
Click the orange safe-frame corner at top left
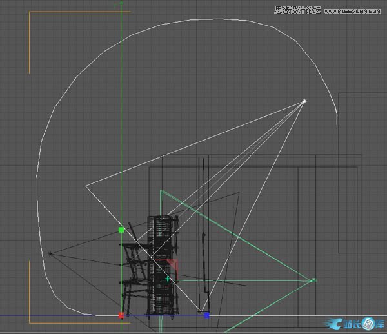[x=30, y=13]
